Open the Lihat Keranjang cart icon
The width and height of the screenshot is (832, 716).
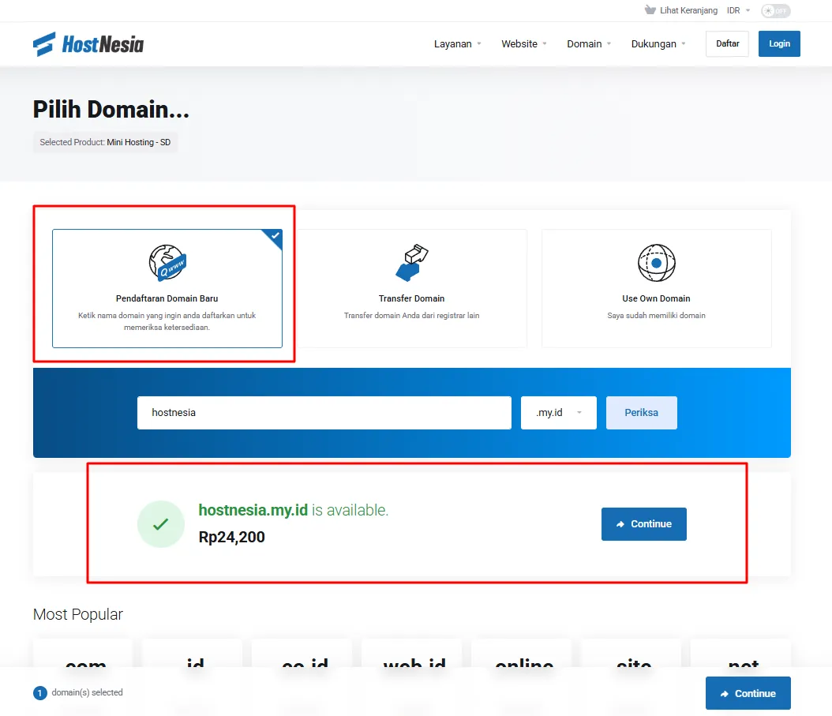click(650, 10)
